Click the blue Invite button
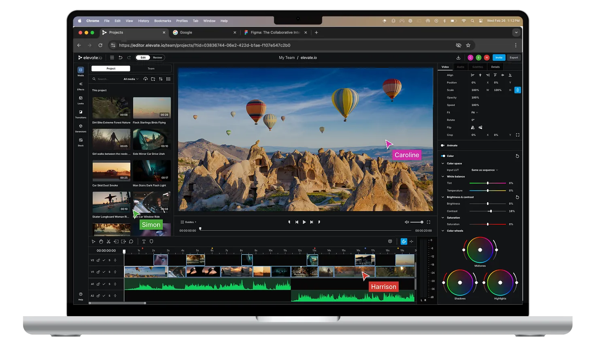This screenshot has width=591, height=342. tap(499, 57)
